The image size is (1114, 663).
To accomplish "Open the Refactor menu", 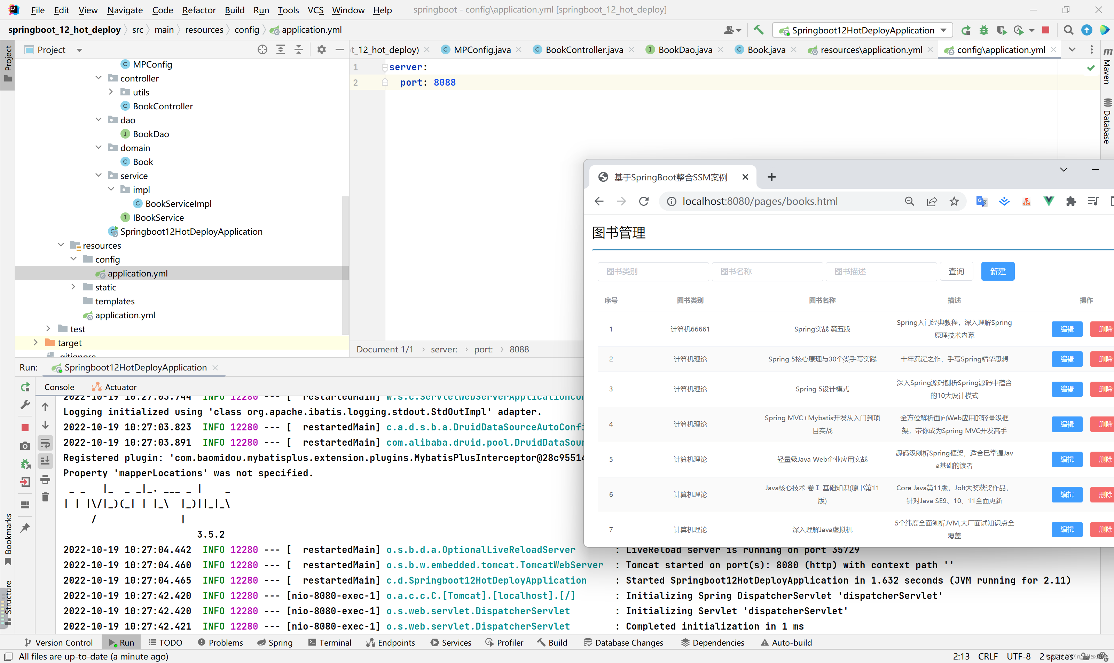I will 199,10.
